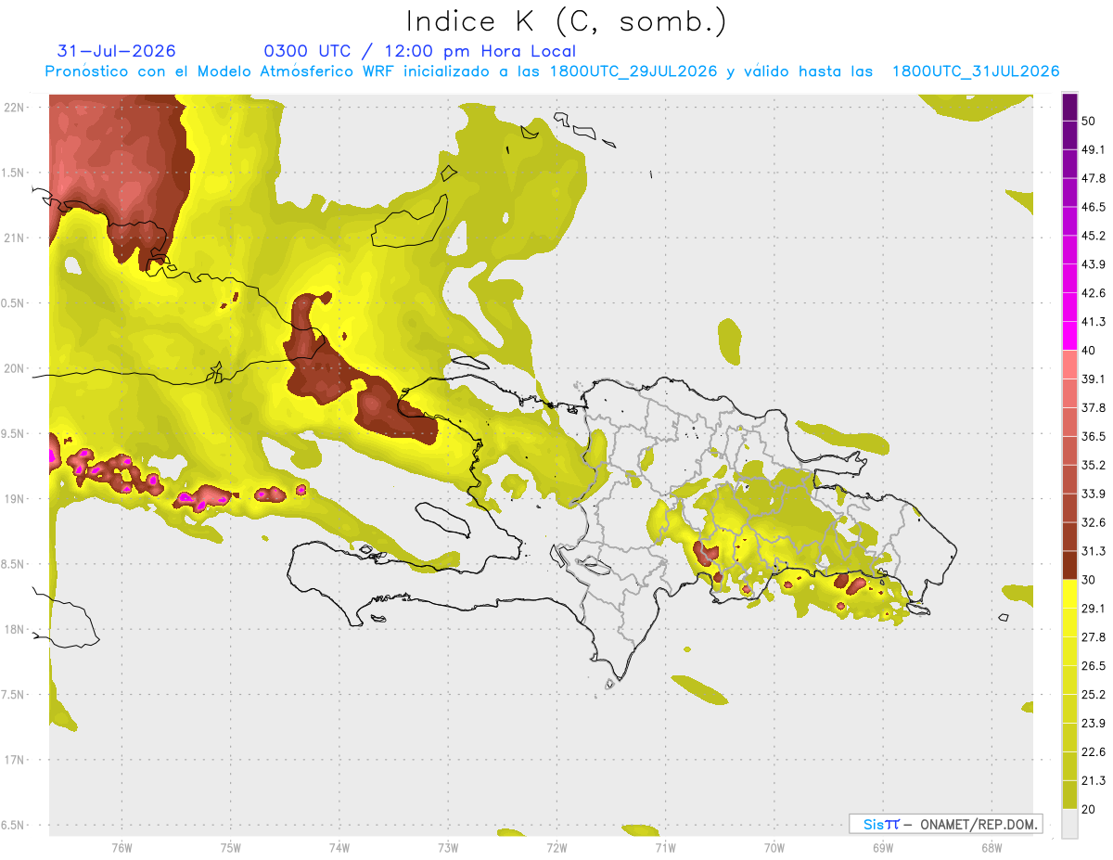Click the legend value "47.8"
This screenshot has height=860, width=1113.
1094,179
